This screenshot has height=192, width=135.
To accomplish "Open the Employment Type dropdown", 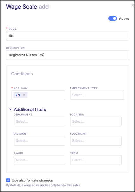I will (97, 95).
